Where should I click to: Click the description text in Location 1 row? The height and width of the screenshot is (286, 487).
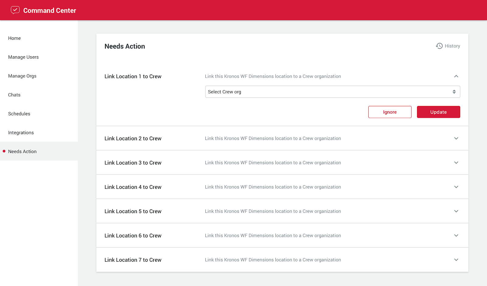(x=273, y=77)
